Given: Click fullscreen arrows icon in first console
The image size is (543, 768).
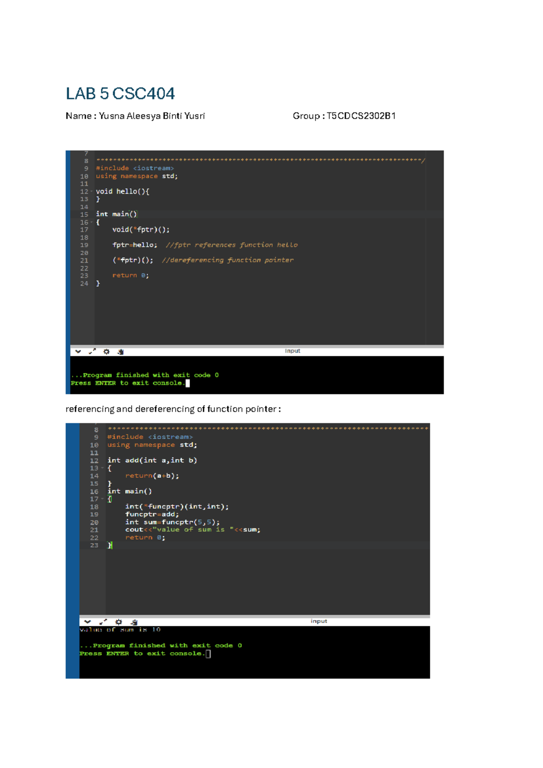Looking at the screenshot, I should (x=92, y=351).
